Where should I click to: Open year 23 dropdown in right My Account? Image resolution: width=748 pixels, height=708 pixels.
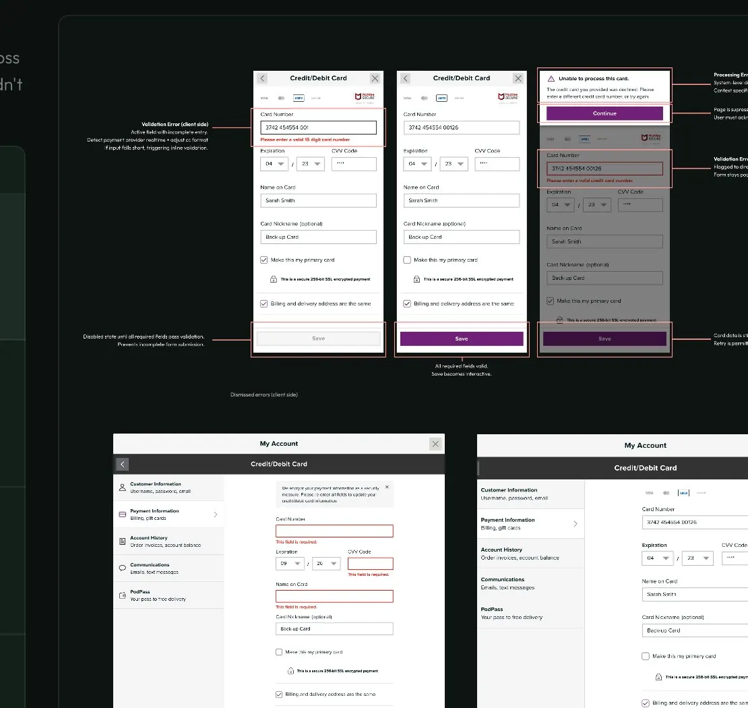[698, 558]
